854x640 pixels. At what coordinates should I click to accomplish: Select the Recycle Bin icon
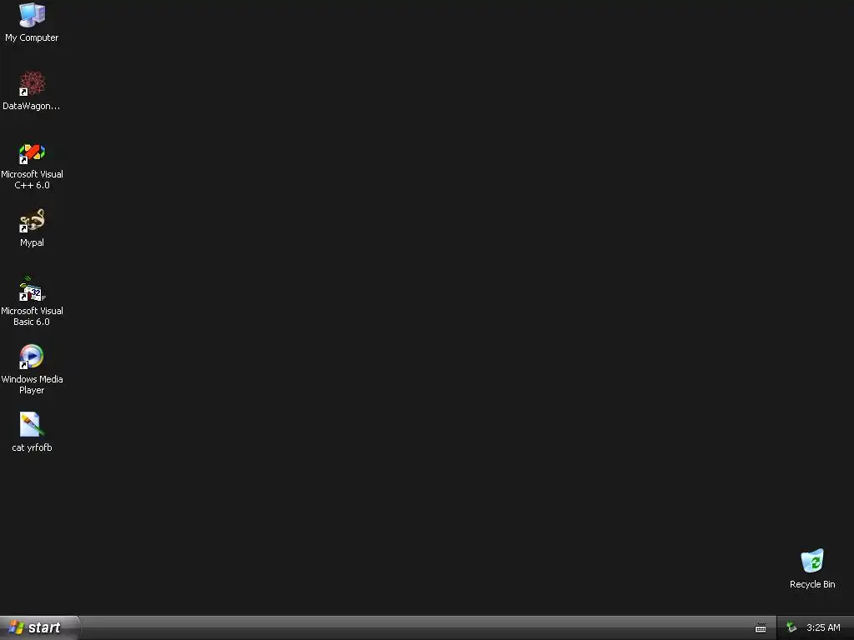click(x=812, y=561)
